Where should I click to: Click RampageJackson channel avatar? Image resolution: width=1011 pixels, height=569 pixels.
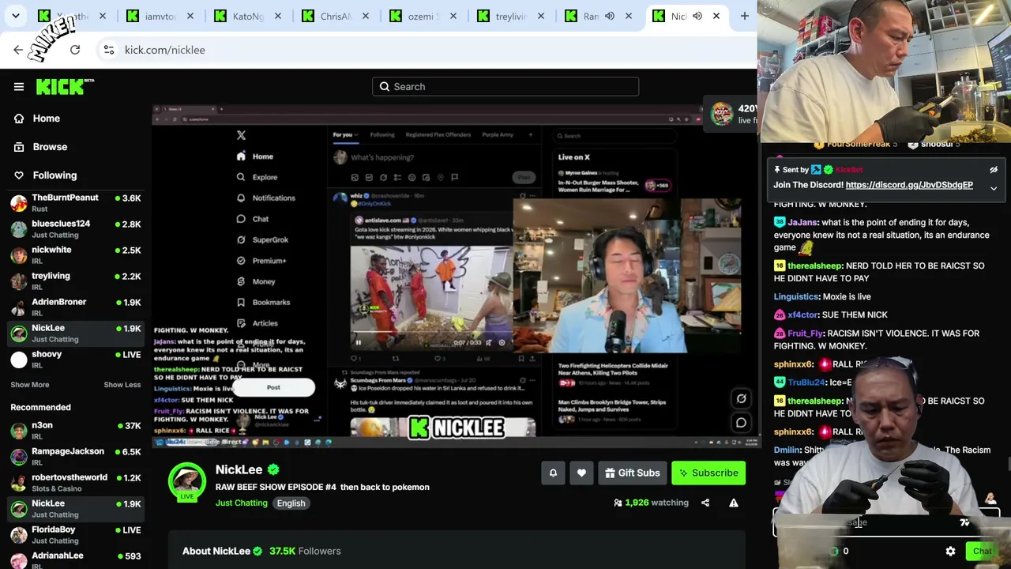point(19,457)
